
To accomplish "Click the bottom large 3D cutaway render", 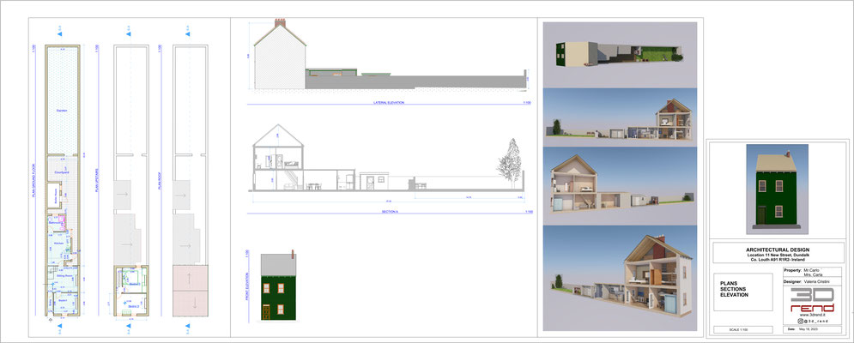I will click(x=621, y=278).
